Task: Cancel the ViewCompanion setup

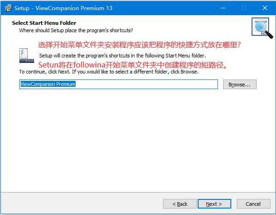Action: [253, 204]
